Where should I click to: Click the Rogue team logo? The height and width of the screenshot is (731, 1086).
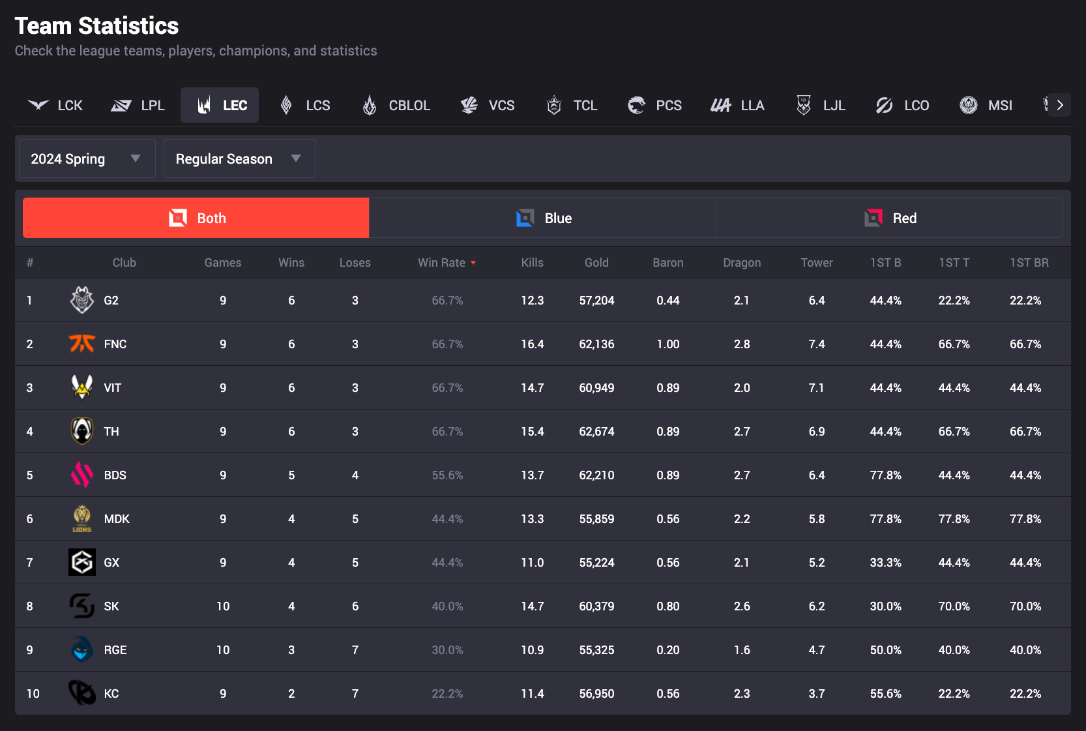coord(82,649)
